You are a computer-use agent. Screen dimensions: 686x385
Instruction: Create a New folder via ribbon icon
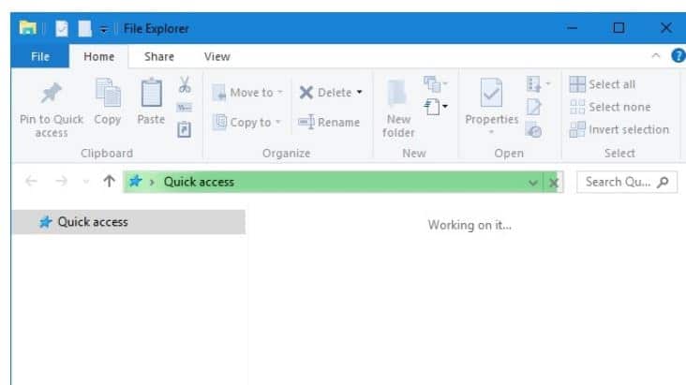coord(398,94)
